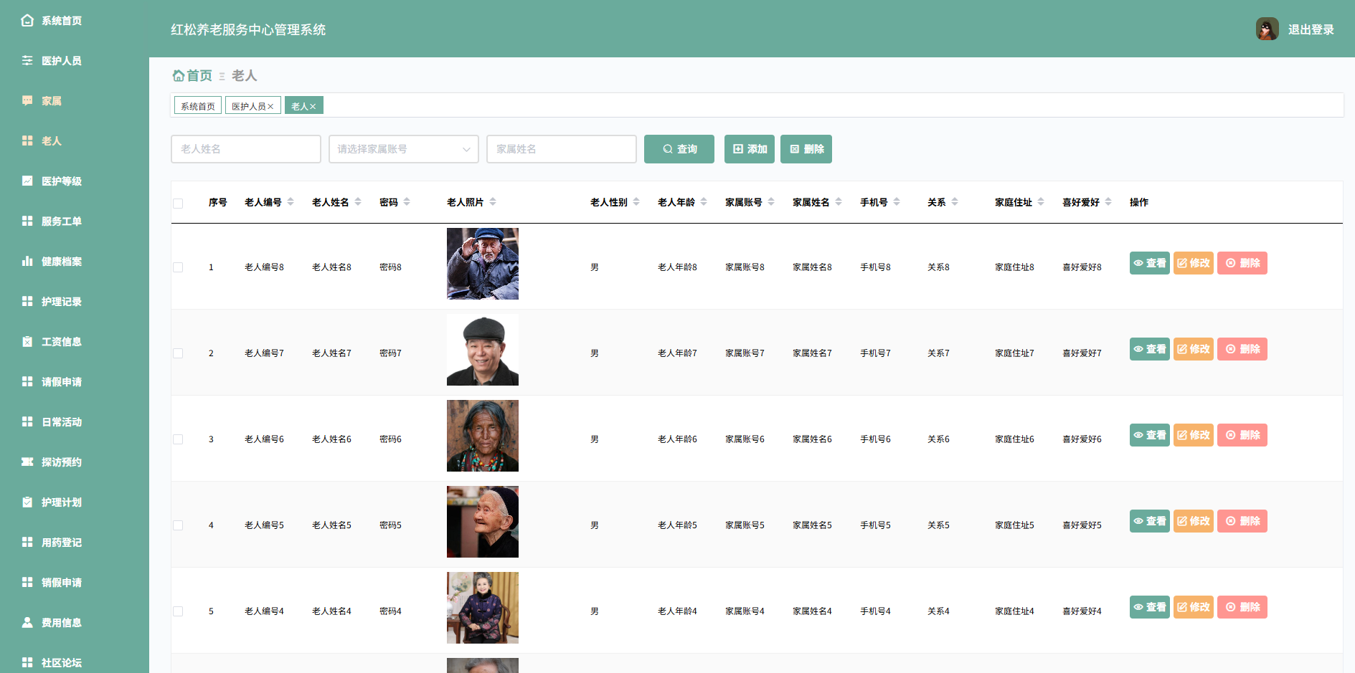Check the checkbox for row 1
Viewport: 1355px width, 673px height.
coord(178,267)
